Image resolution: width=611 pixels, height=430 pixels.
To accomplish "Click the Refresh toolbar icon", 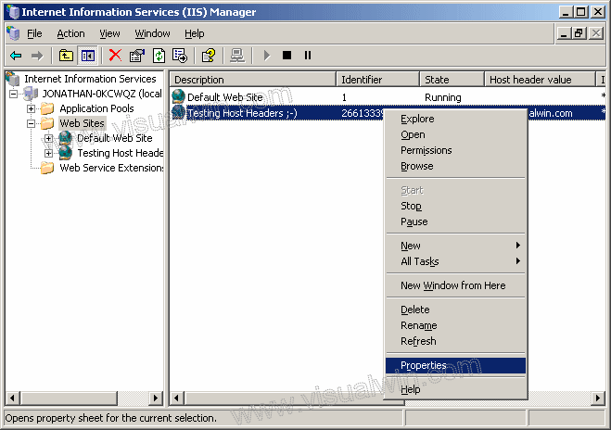I will click(x=159, y=56).
